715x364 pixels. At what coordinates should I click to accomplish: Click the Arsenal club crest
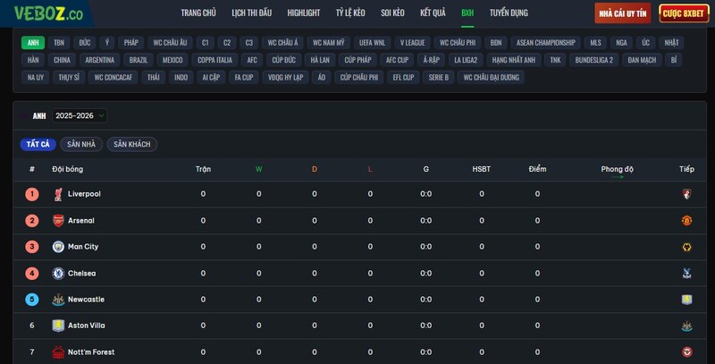pyautogui.click(x=58, y=221)
